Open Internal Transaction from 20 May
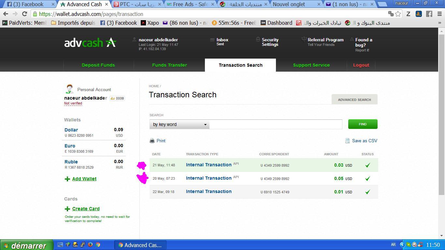Image resolution: width=445 pixels, height=250 pixels. 209,178
